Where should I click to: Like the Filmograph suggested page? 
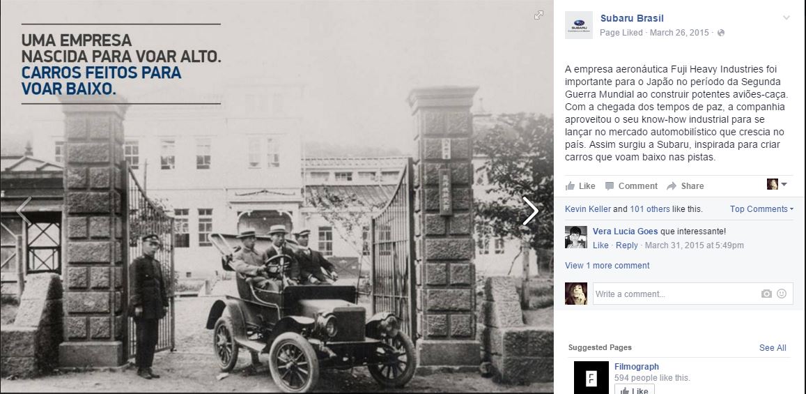(x=635, y=389)
